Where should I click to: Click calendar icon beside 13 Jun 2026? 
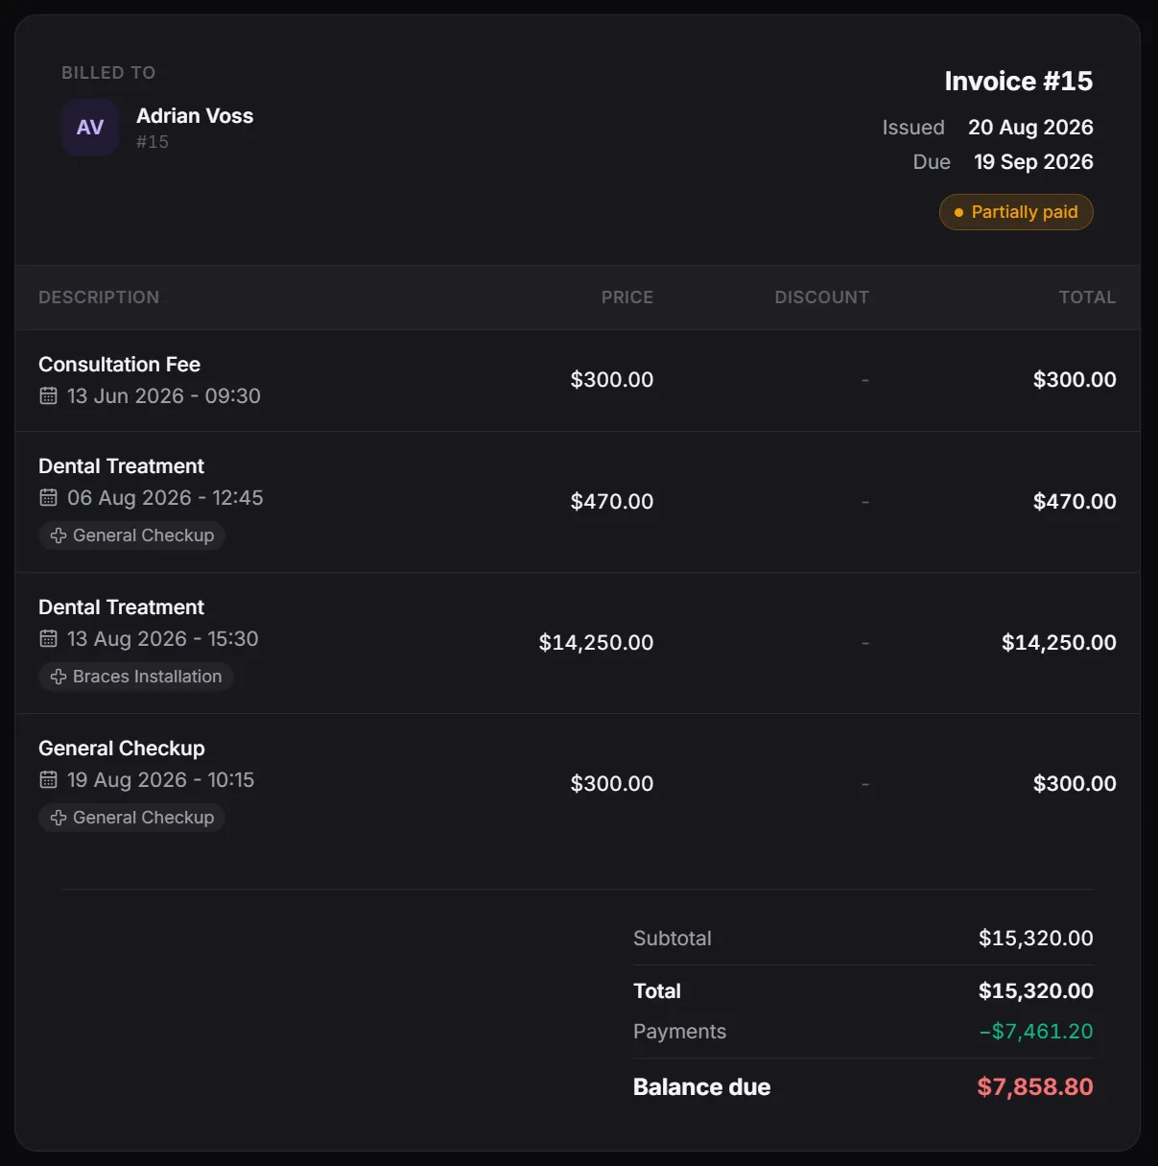(x=48, y=395)
